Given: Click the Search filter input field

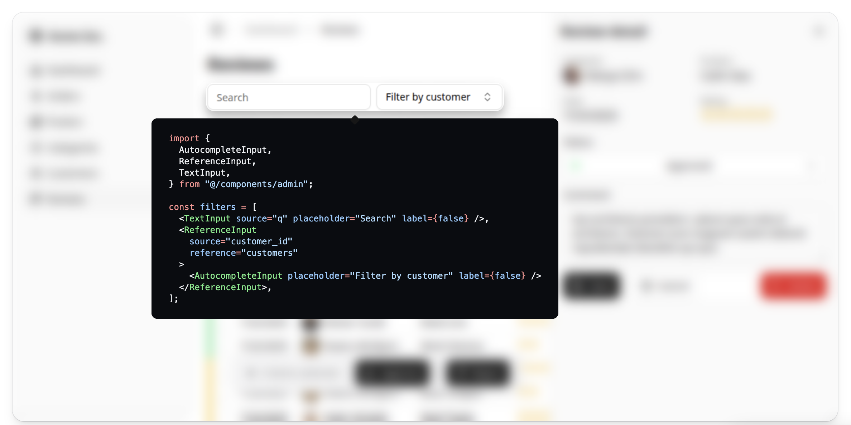Looking at the screenshot, I should (x=288, y=97).
